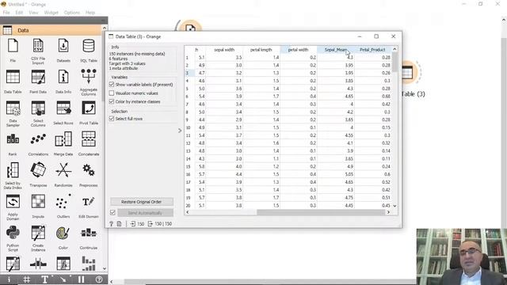The width and height of the screenshot is (507, 285).
Task: Click the Send Automatically button
Action: pyautogui.click(x=145, y=213)
